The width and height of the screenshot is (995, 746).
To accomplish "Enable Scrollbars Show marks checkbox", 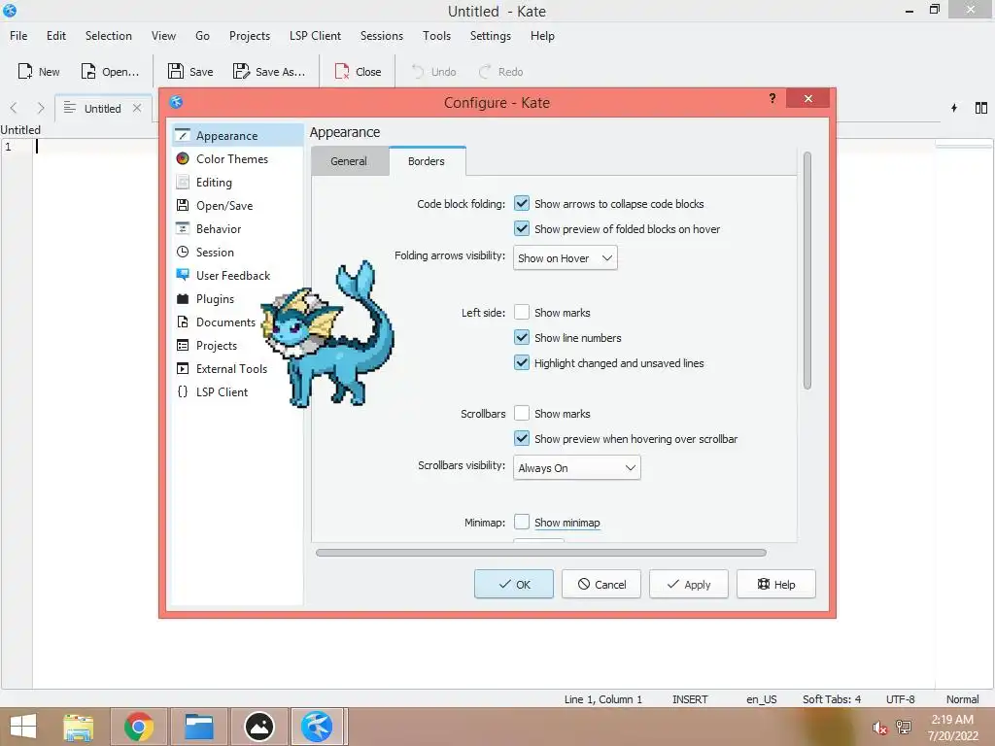I will [522, 413].
